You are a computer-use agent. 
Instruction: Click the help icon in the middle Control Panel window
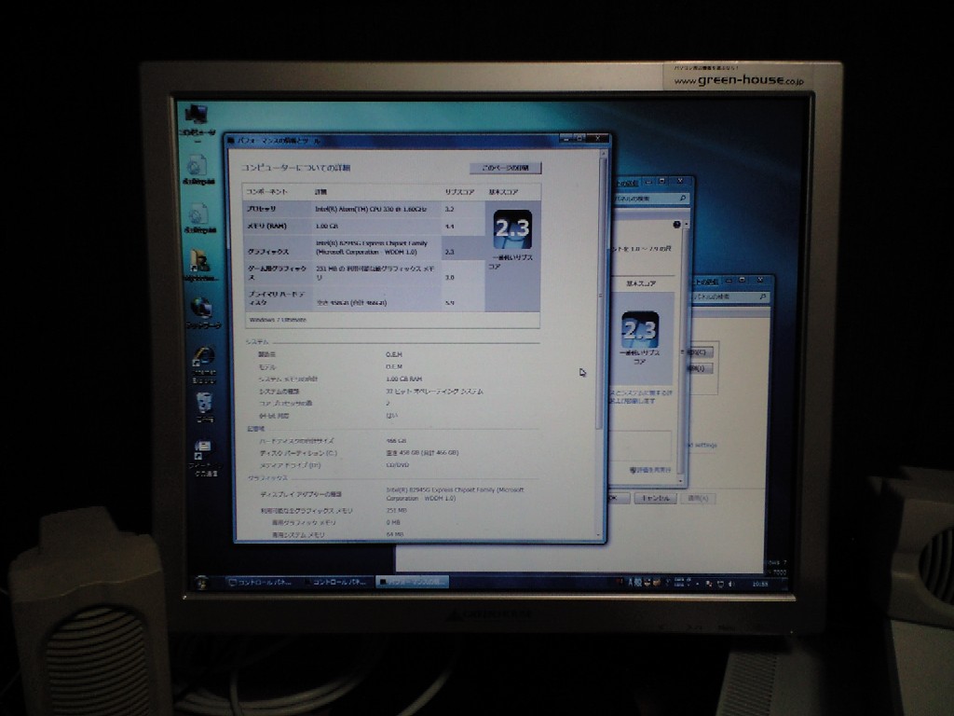(x=676, y=225)
